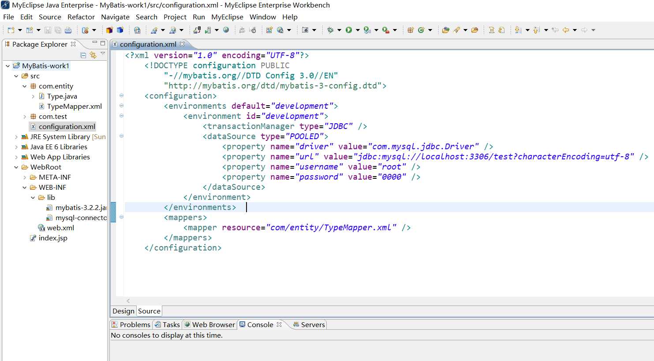
Task: Open the File menu
Action: [8, 17]
